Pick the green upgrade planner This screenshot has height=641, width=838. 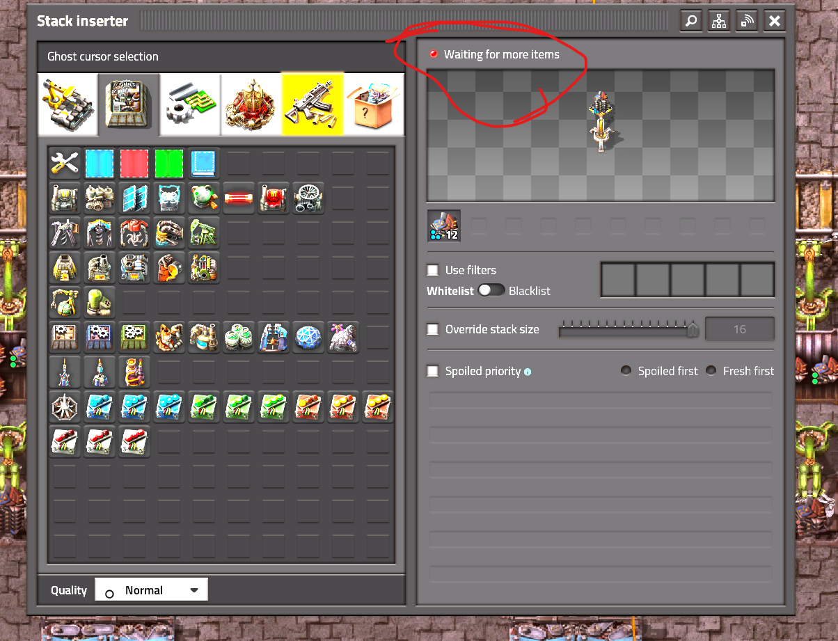pos(171,164)
